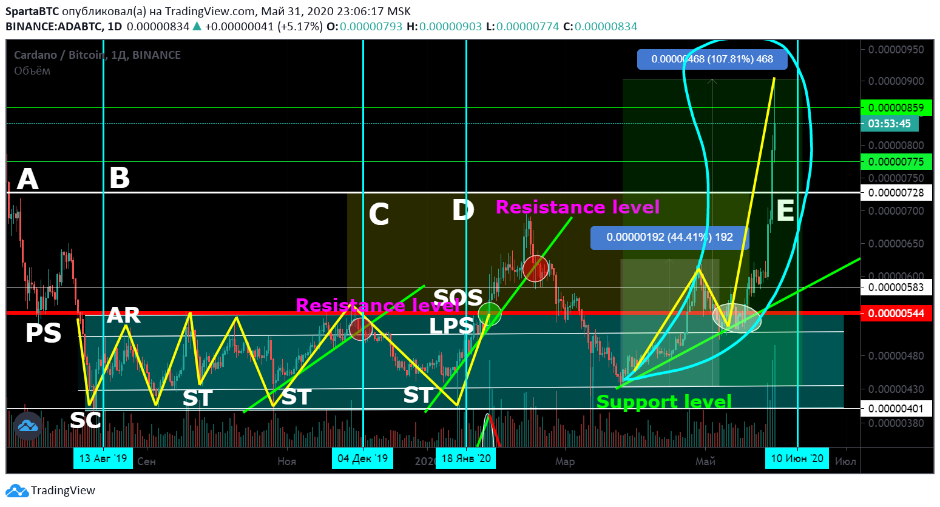Select the phase letter D annotation
This screenshot has height=507, width=940.
(463, 210)
